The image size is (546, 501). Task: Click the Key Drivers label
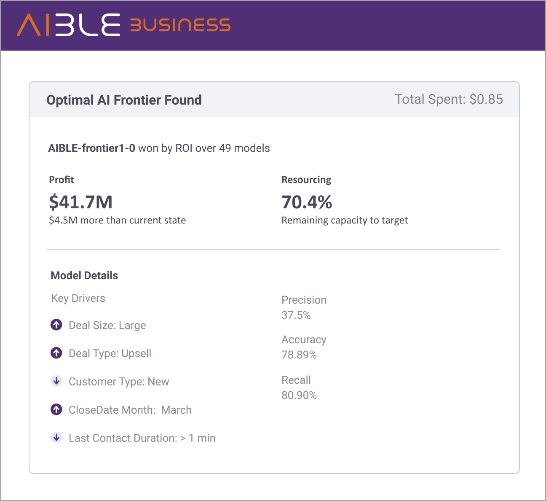[78, 298]
